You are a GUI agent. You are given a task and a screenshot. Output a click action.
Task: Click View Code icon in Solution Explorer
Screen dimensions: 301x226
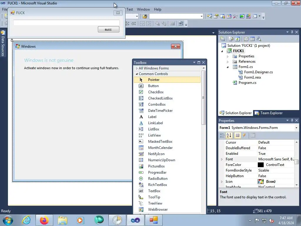[x=246, y=39]
